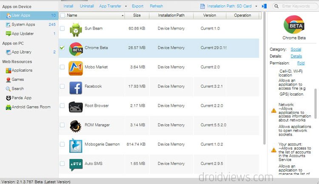Image resolution: width=319 pixels, height=184 pixels.
Task: Click the Name column sort arrow
Action: pyautogui.click(x=122, y=16)
